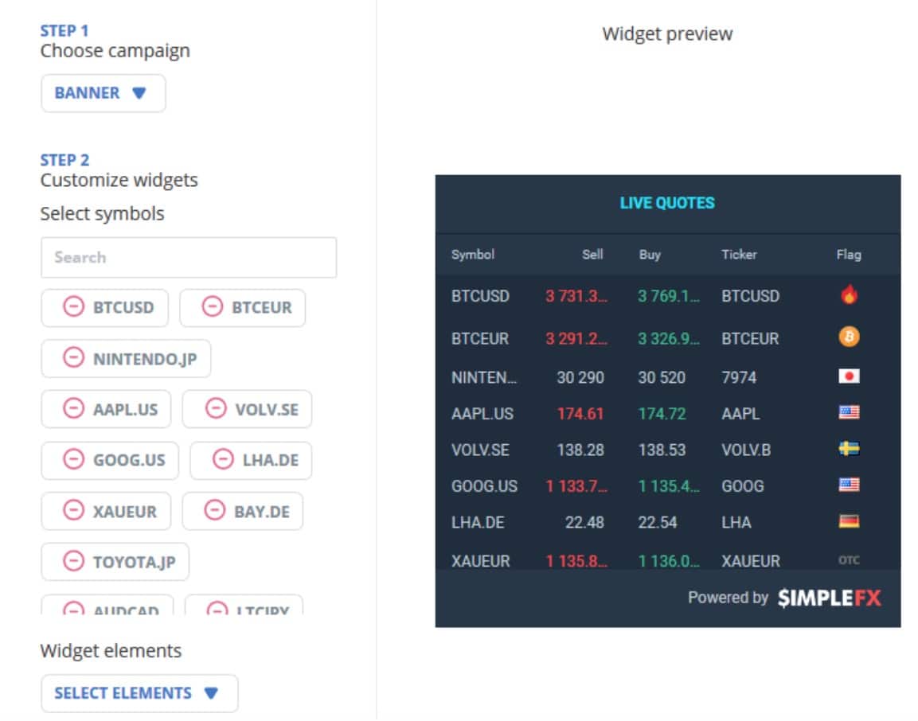Click the Sweden flag in VOLV.SE row
This screenshot has width=918, height=721.
coord(849,449)
